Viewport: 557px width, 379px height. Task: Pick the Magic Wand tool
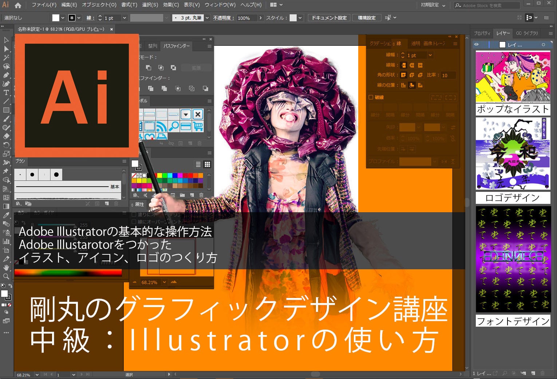(x=6, y=57)
